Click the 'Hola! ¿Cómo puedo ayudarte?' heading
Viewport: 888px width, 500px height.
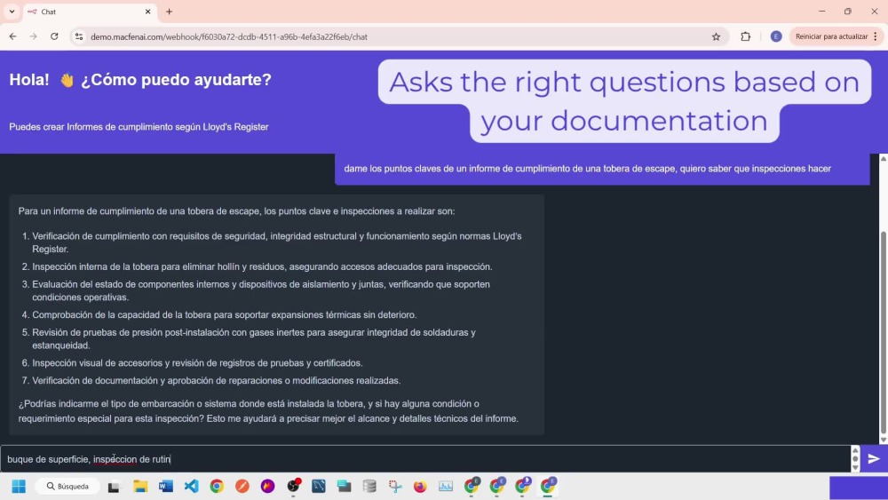140,80
